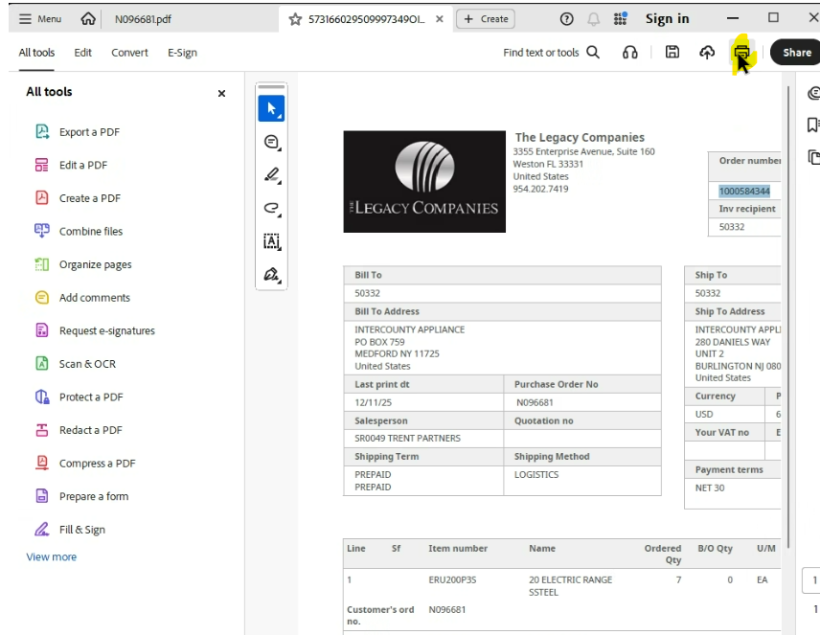Screen dimensions: 820x635
Task: Choose the sign fountain pen tool
Action: click(x=271, y=275)
